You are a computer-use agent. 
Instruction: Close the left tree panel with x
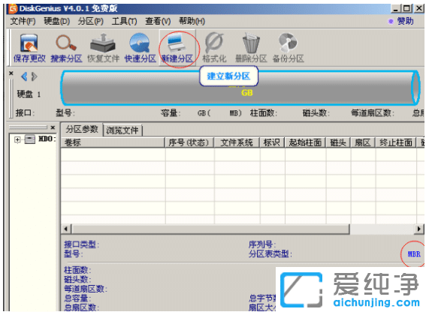tap(53, 127)
